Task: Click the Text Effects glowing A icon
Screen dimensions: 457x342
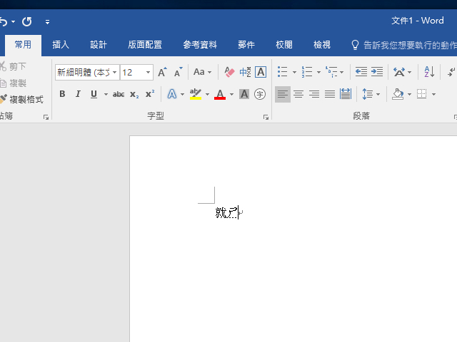Action: 172,94
